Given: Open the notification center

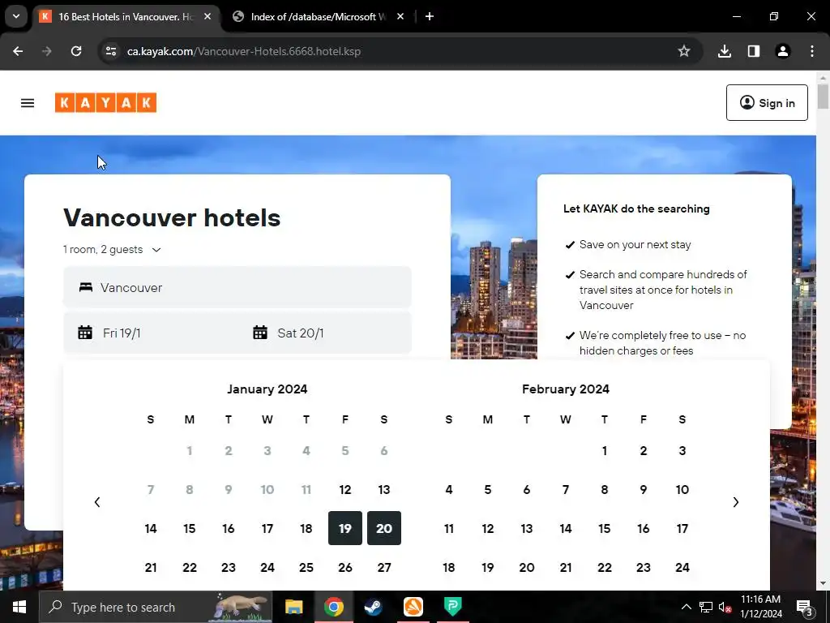Looking at the screenshot, I should pos(805,607).
